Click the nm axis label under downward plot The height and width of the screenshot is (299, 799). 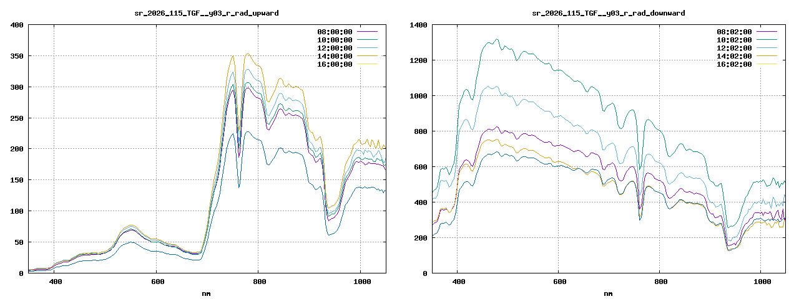pyautogui.click(x=608, y=293)
